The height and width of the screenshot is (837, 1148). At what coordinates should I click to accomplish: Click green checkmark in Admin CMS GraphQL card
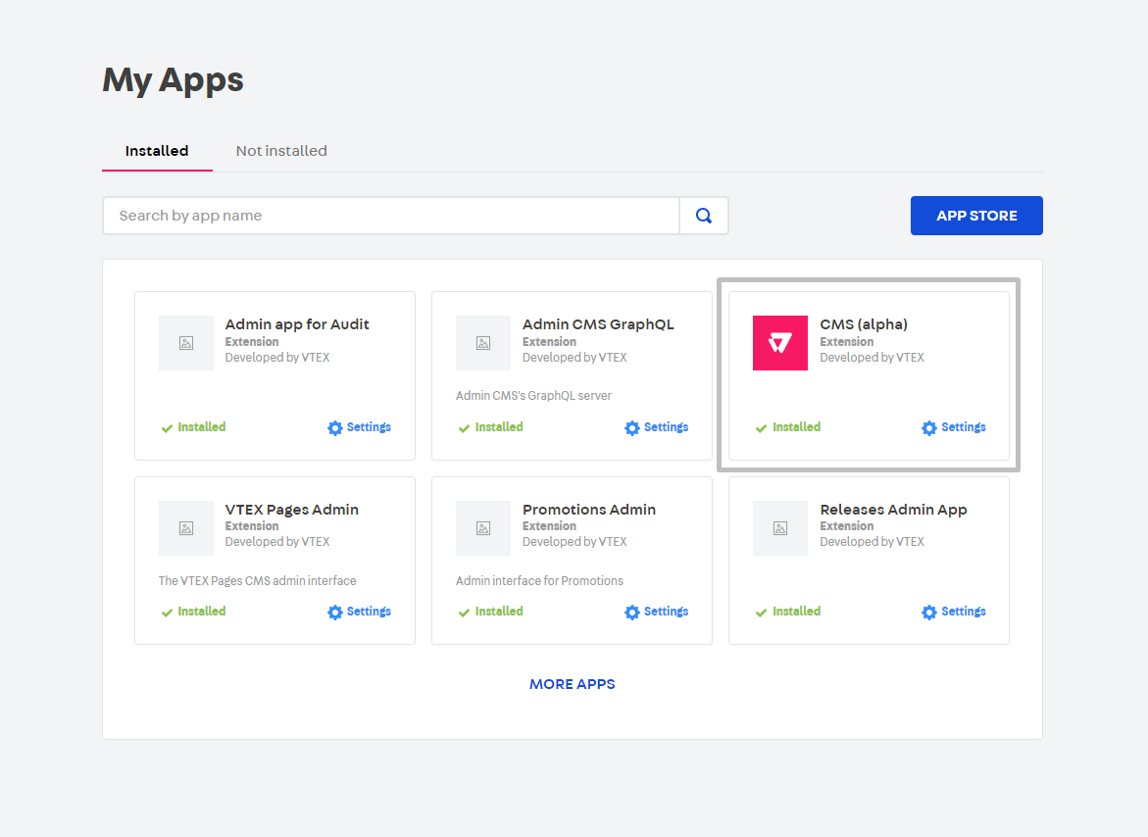click(x=464, y=428)
